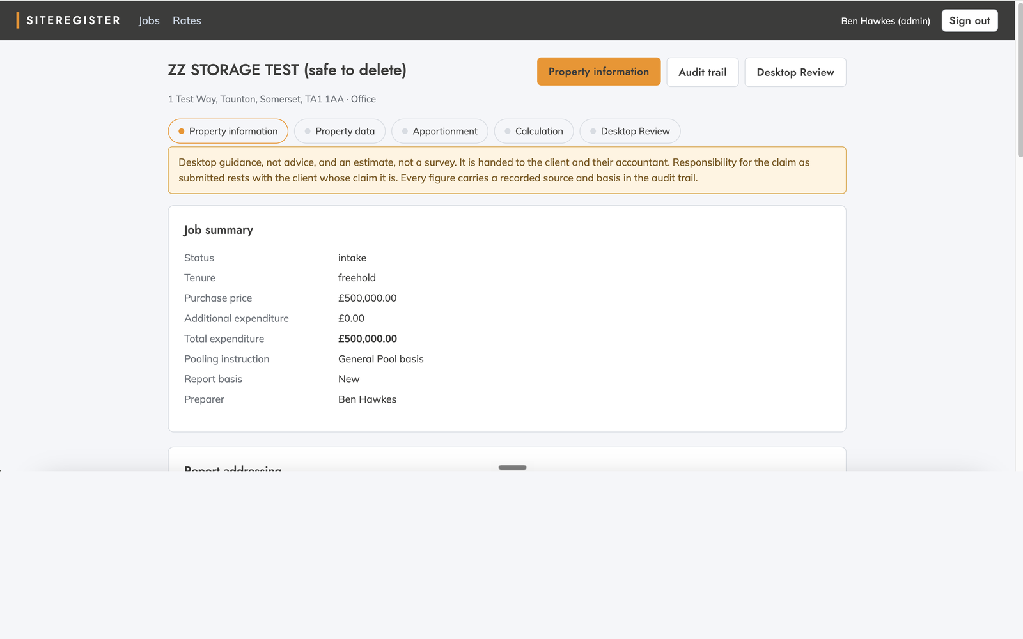Switch to the Calculation tab
Image resolution: width=1023 pixels, height=639 pixels.
coord(534,131)
